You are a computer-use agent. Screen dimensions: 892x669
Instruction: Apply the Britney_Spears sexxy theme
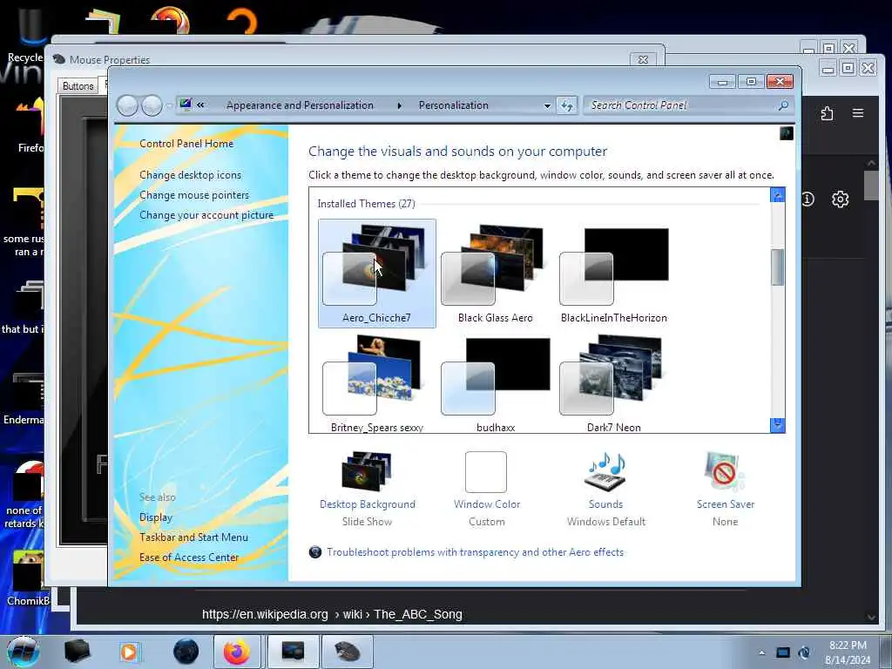click(376, 383)
